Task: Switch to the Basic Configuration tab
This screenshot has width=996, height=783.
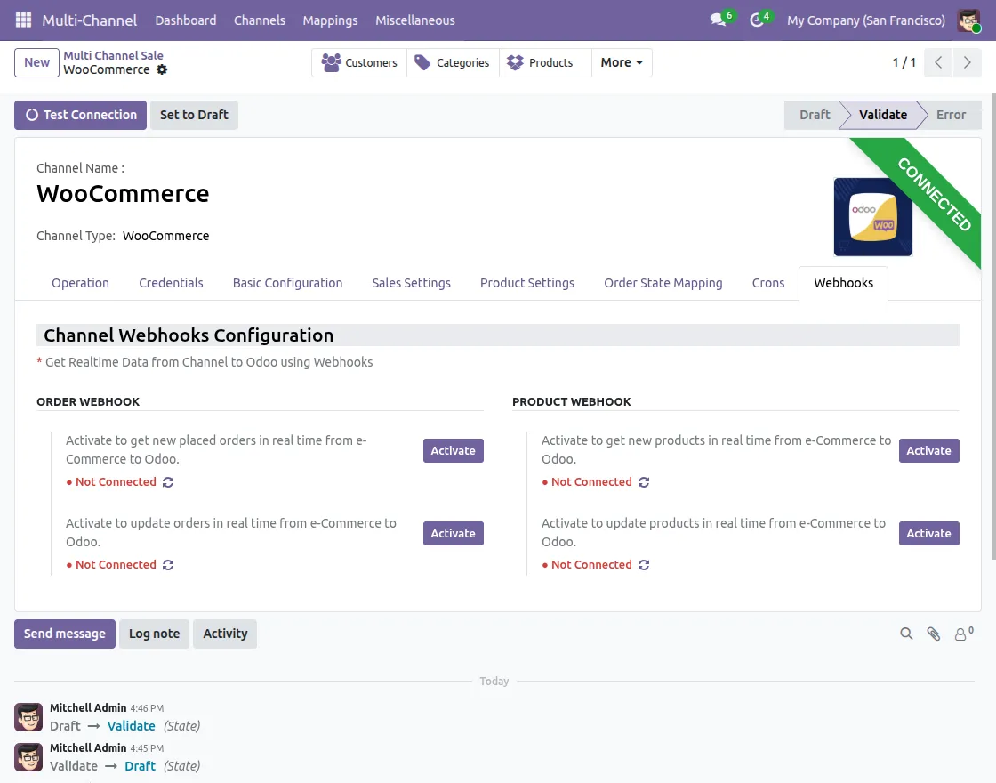Action: tap(287, 283)
